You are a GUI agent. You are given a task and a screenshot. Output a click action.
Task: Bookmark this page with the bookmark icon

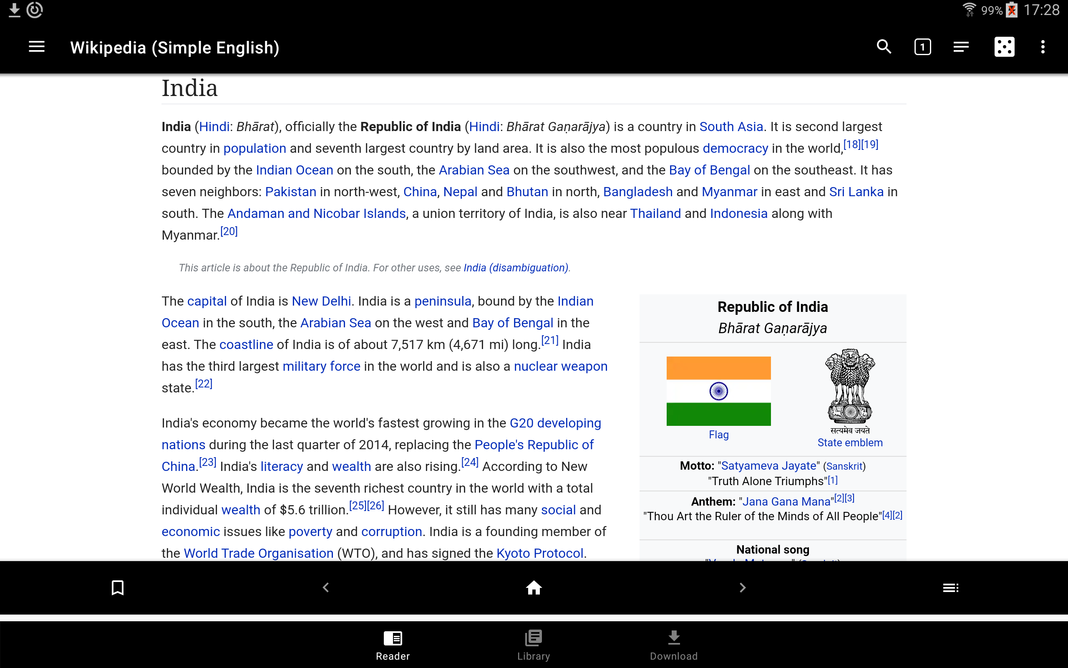point(117,587)
